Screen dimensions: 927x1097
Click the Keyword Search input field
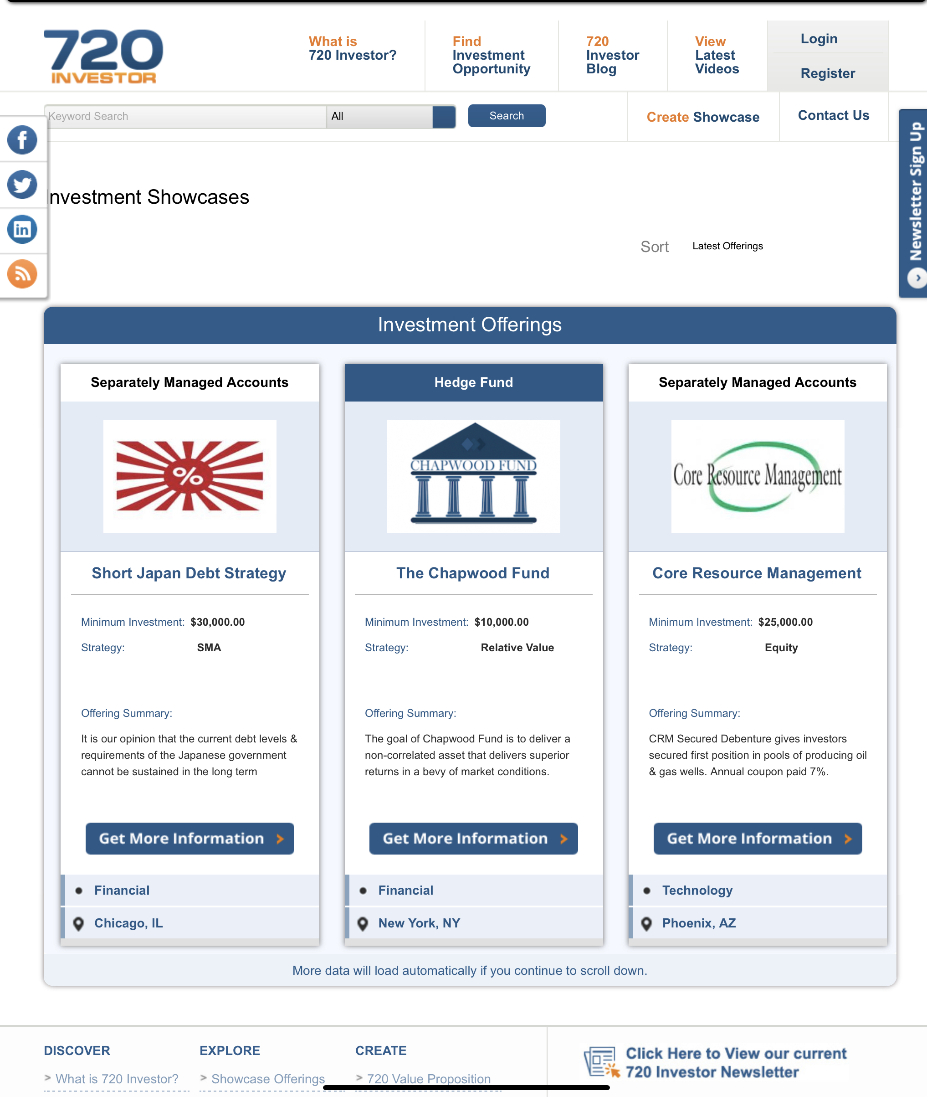point(185,116)
